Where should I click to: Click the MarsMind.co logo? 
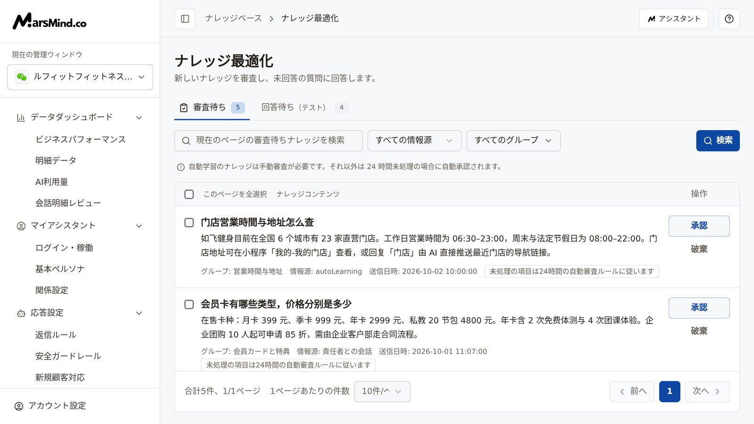(x=49, y=21)
